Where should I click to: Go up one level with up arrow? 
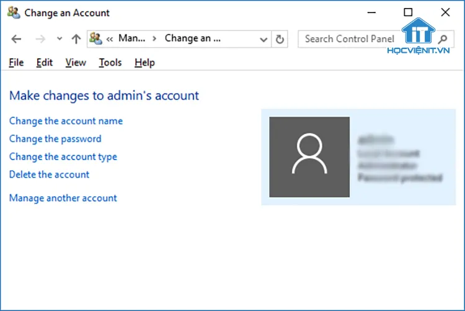tap(76, 39)
